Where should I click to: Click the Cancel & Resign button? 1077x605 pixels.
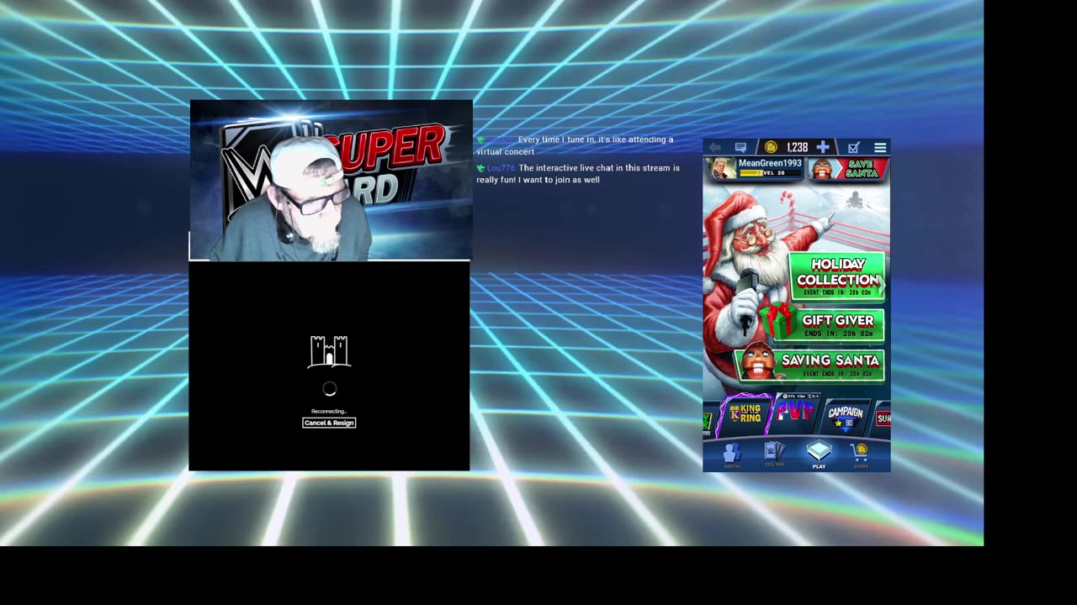click(329, 423)
